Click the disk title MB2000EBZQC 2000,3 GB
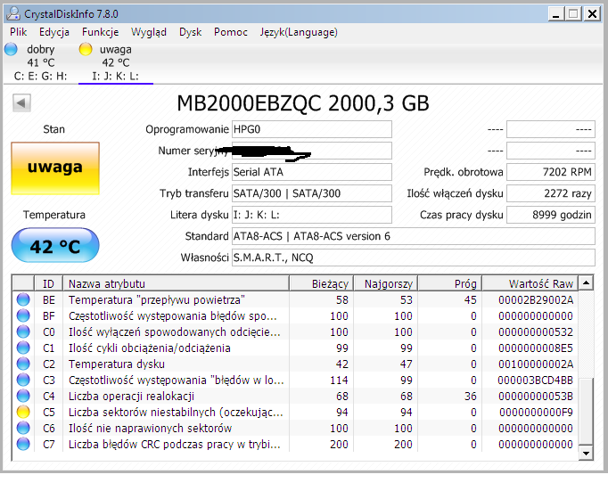608x491 pixels. coord(303,103)
